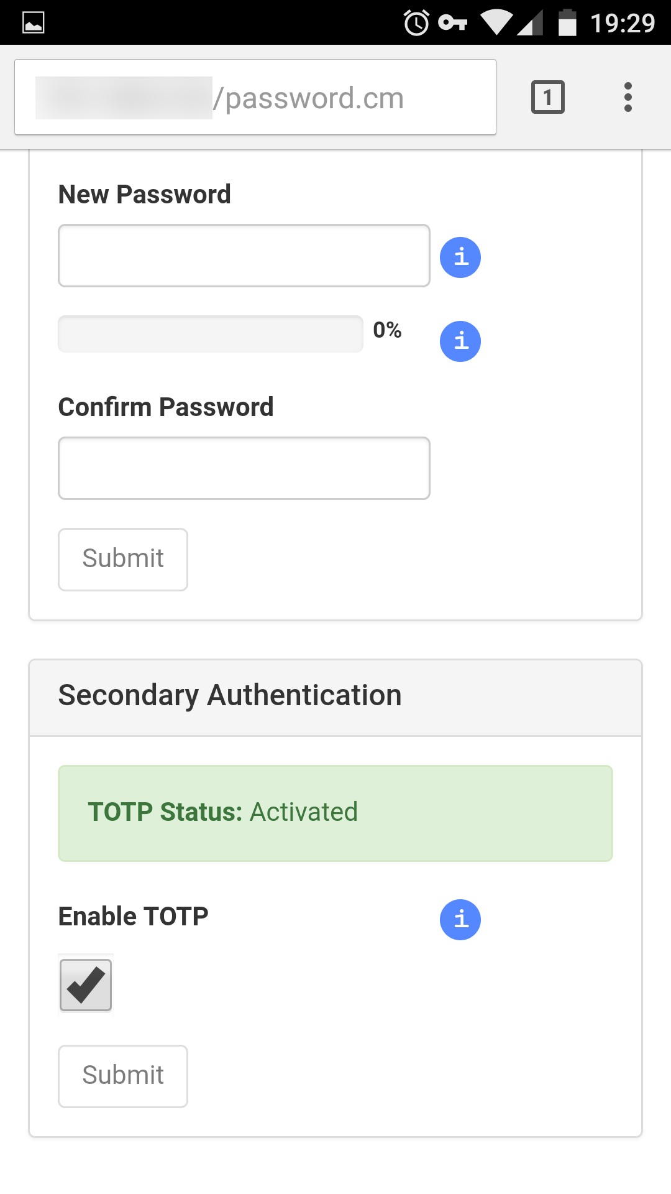
Task: Click the info icon beside New Password field
Action: pos(460,257)
